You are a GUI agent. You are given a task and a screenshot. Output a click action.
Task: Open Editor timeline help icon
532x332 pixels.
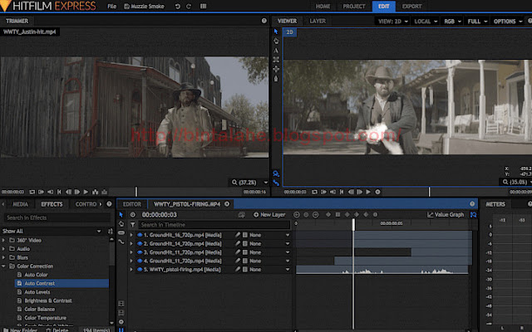(472, 203)
